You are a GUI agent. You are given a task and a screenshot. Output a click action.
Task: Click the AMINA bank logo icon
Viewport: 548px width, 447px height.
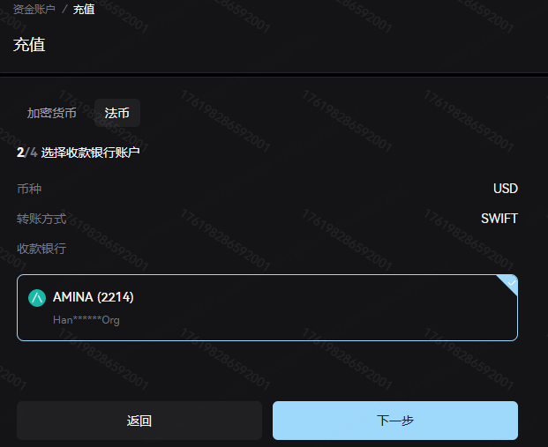click(37, 298)
